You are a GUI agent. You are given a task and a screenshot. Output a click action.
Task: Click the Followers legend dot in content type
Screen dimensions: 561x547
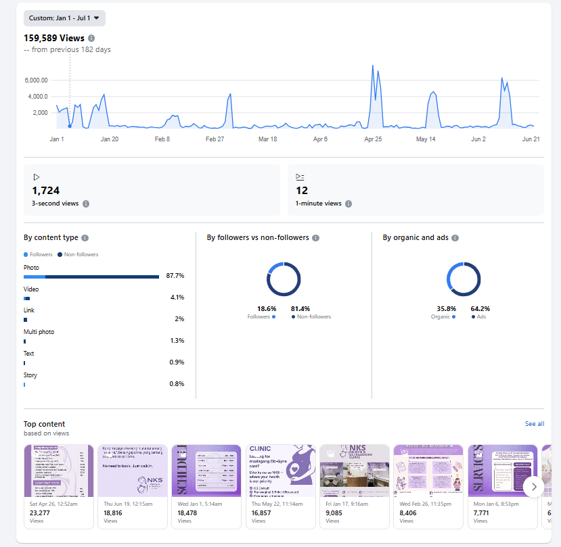tap(26, 254)
